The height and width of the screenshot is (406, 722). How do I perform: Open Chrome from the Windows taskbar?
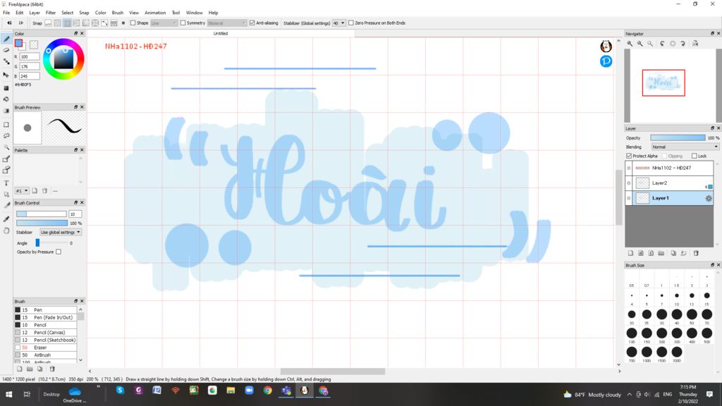267,390
